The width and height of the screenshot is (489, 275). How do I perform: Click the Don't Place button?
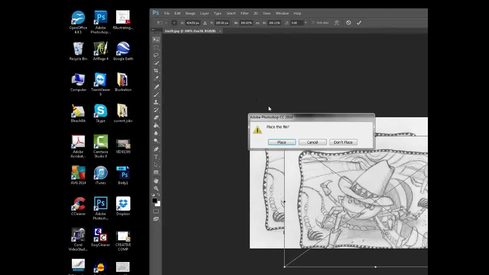click(343, 142)
